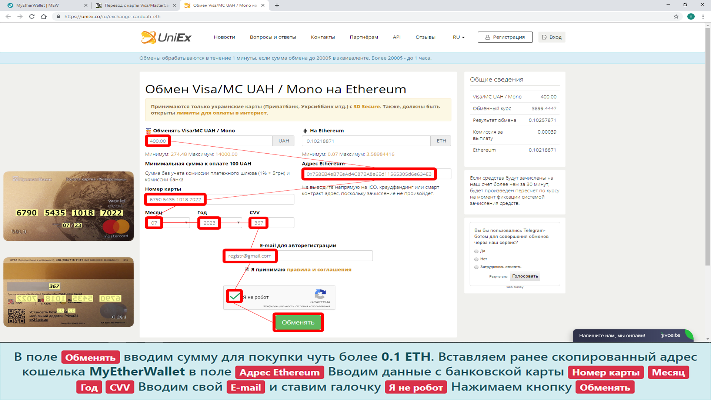The image size is (711, 400).
Task: Open reCAPTCHA Условия использования link
Action: pyautogui.click(x=313, y=306)
